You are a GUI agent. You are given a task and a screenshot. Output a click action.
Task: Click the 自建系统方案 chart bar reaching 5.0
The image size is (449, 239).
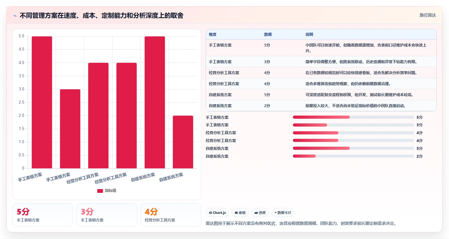pyautogui.click(x=155, y=102)
